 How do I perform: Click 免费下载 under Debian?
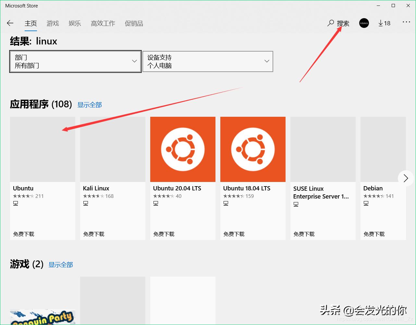374,234
